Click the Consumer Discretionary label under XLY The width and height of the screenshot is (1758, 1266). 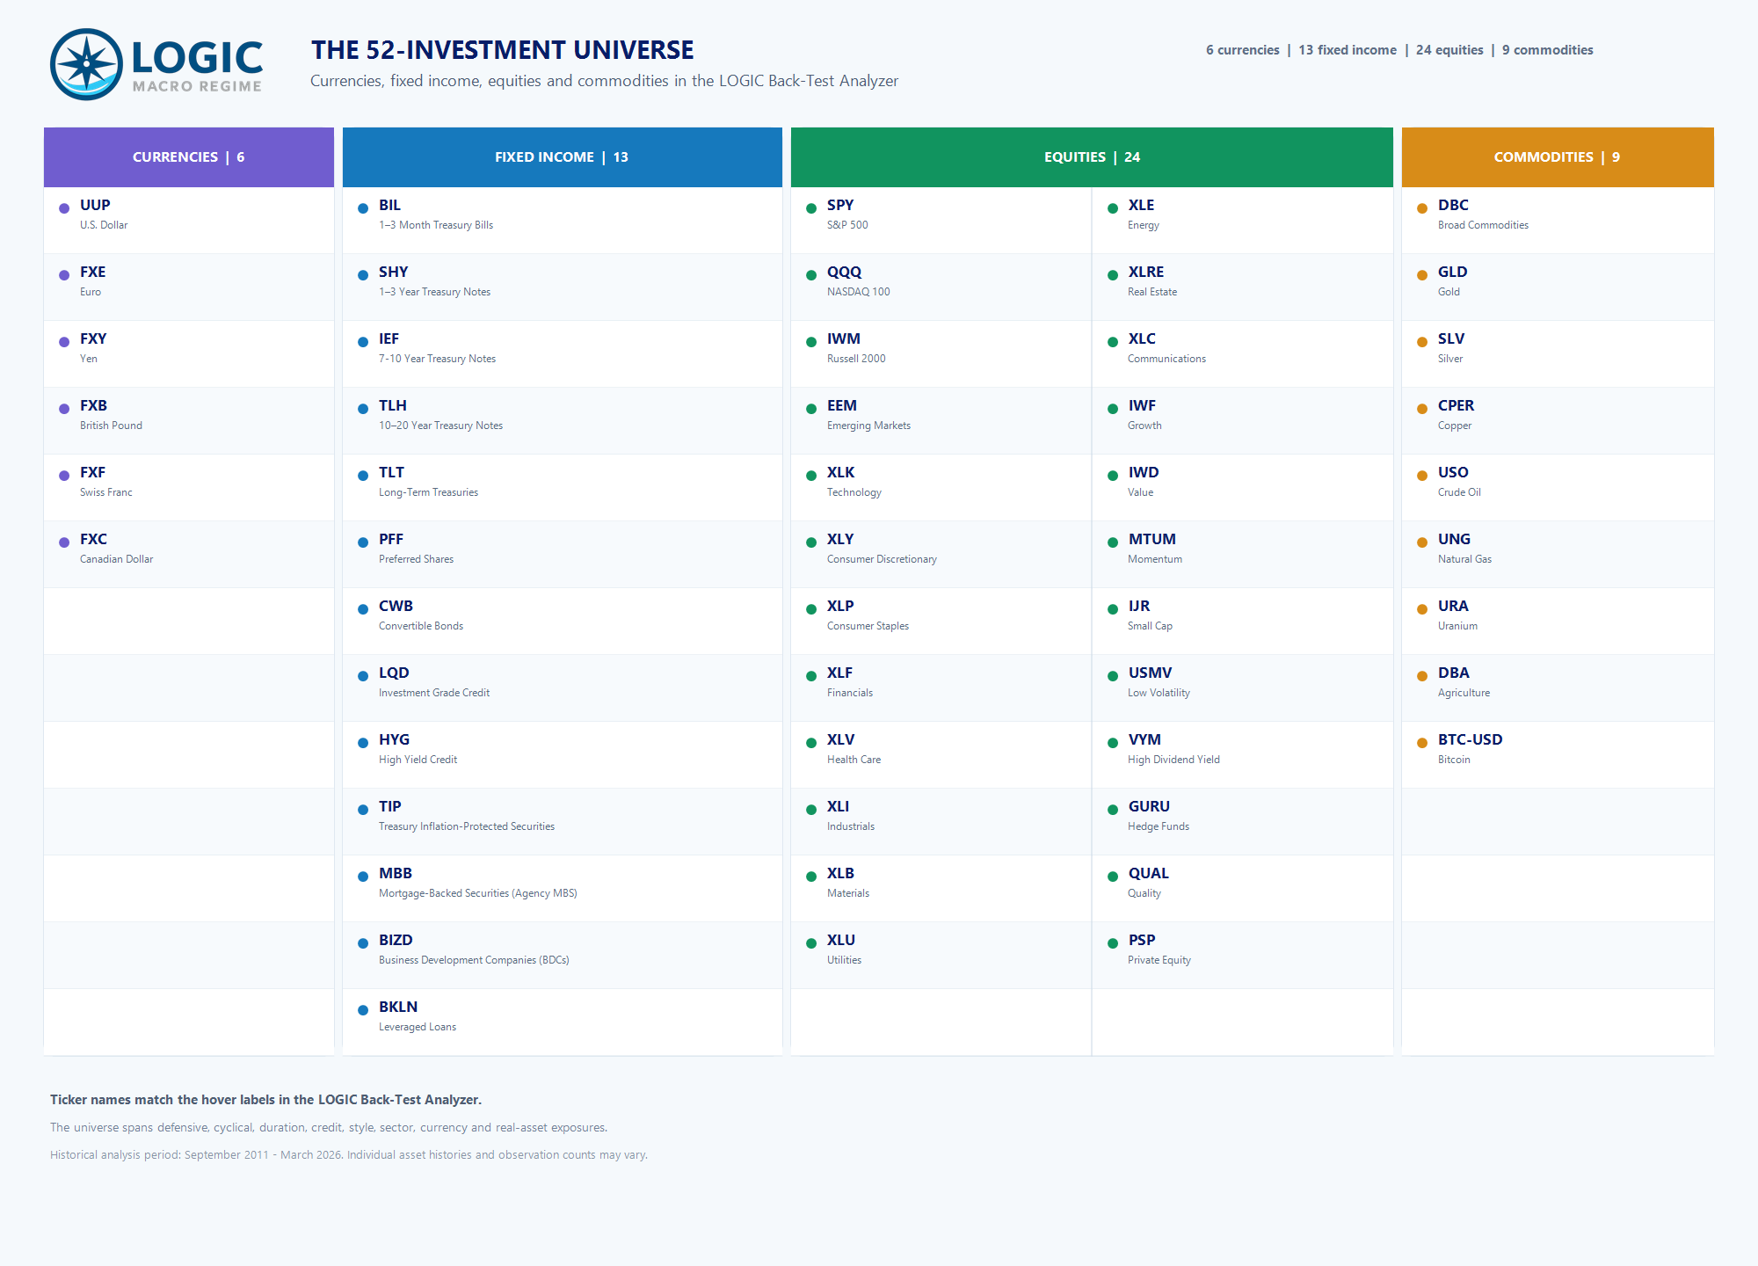882,559
